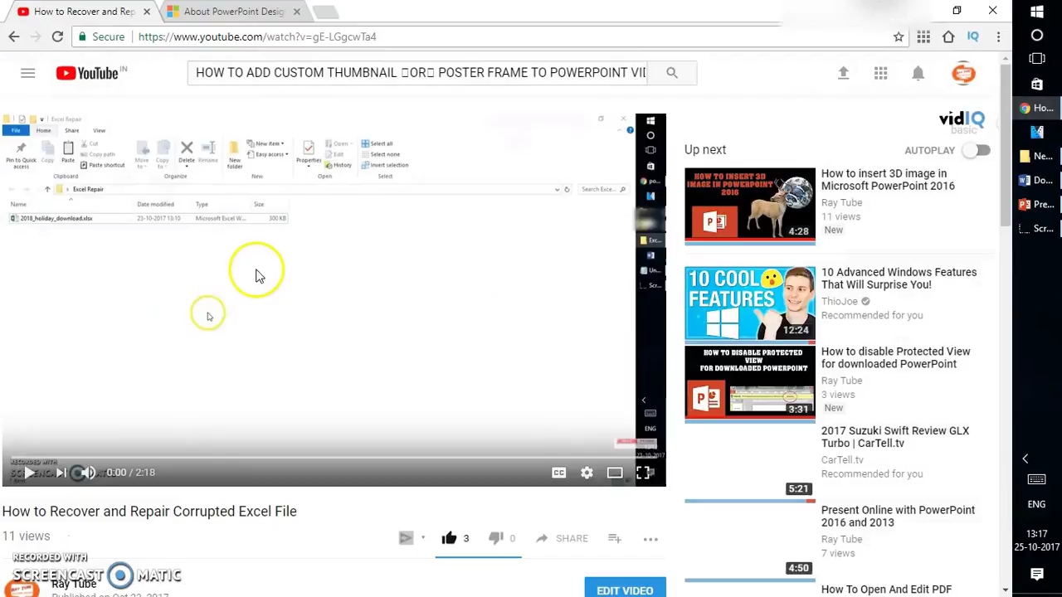Click the '11 views' count under video title
The height and width of the screenshot is (597, 1062).
coord(26,536)
